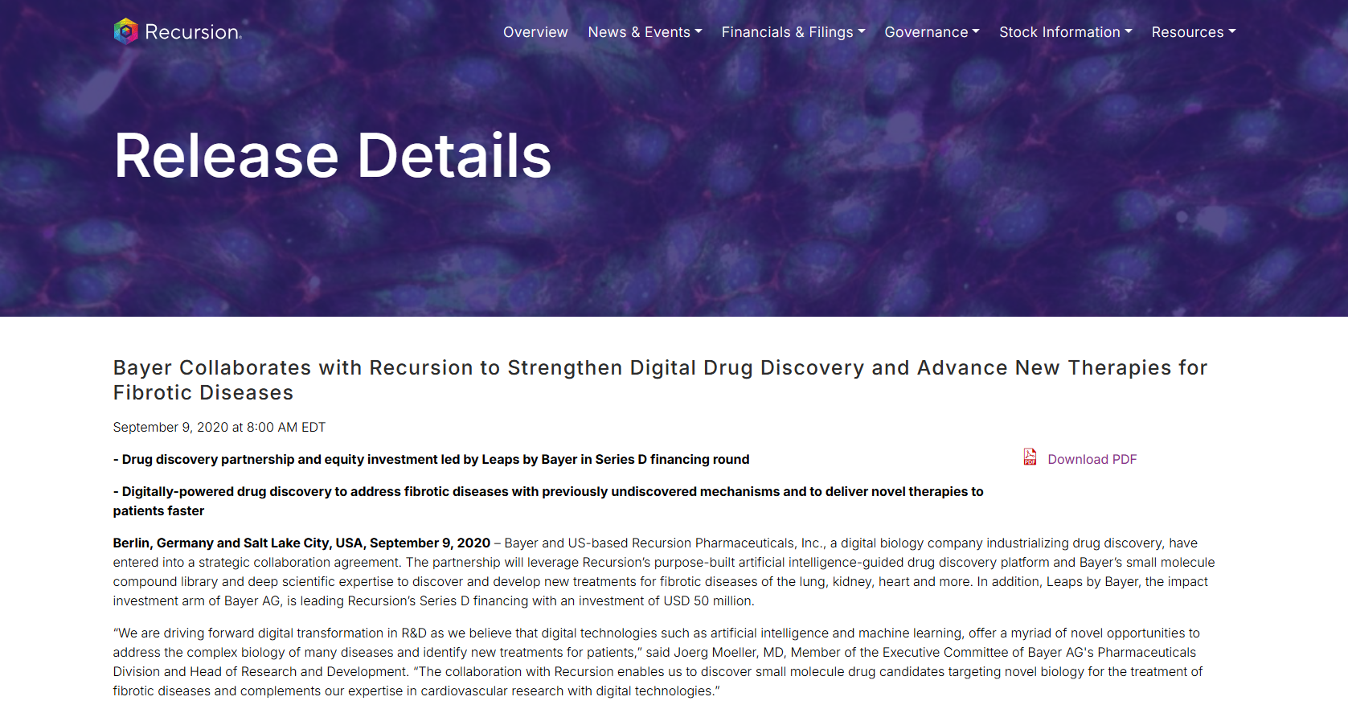Screen dimensions: 1348x709
Task: Click the date September 9, 2020 at 8:00 AM EDT
Action: click(x=219, y=427)
